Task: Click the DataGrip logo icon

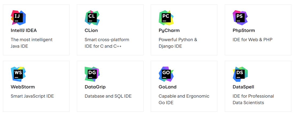Action: pos(92,74)
